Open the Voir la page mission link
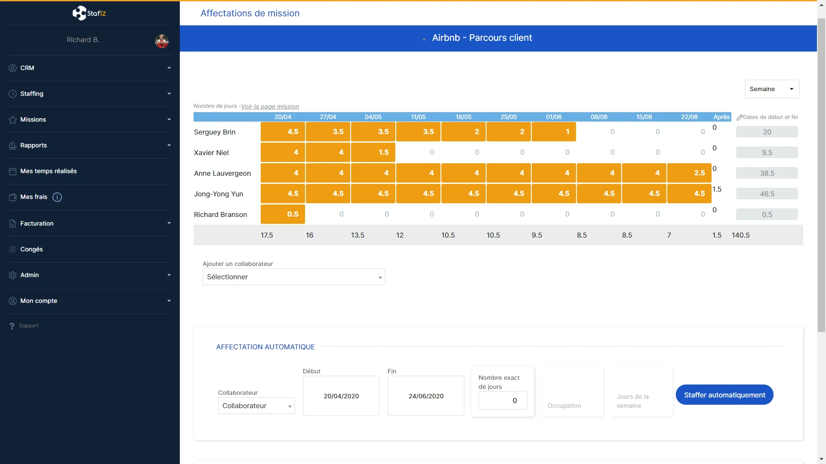This screenshot has height=464, width=826. 270,107
